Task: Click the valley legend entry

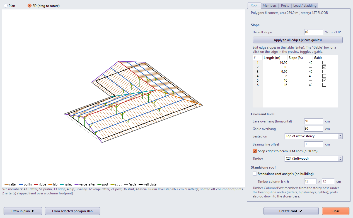Action: click(66, 184)
